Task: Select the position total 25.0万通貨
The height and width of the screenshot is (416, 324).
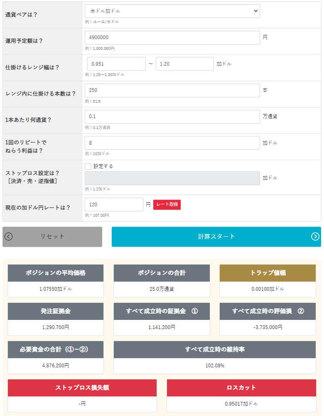Action: 162,289
